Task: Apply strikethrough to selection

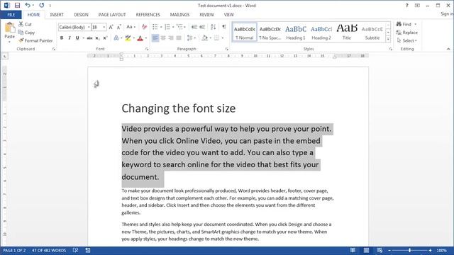Action: 89,38
